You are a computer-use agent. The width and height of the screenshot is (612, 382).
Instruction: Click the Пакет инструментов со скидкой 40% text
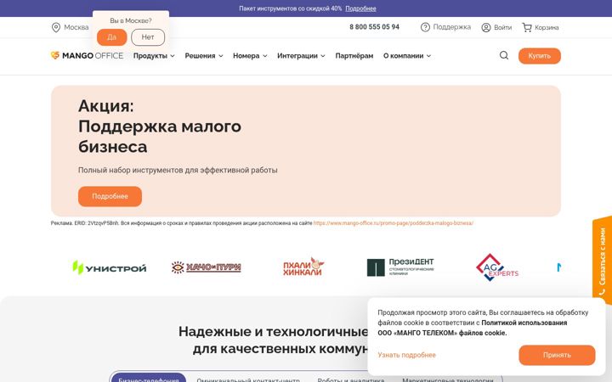pyautogui.click(x=290, y=8)
